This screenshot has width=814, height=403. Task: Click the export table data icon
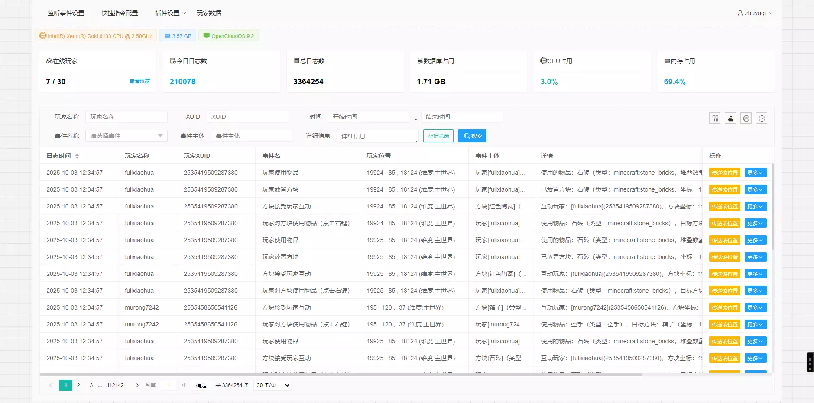731,118
